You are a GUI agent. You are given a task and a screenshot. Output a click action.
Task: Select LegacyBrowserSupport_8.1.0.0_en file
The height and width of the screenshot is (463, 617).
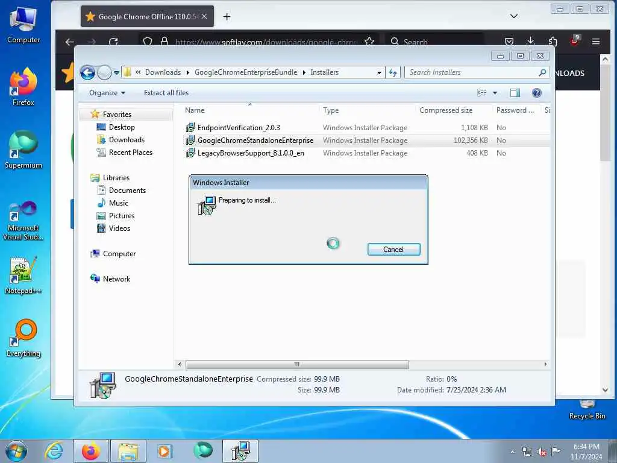point(251,153)
